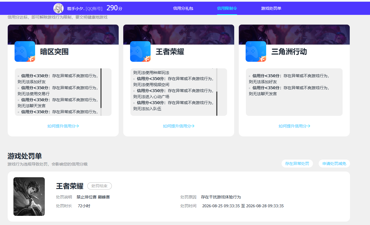Click the 处罚结束 status badge
370x225 pixels.
pyautogui.click(x=100, y=186)
